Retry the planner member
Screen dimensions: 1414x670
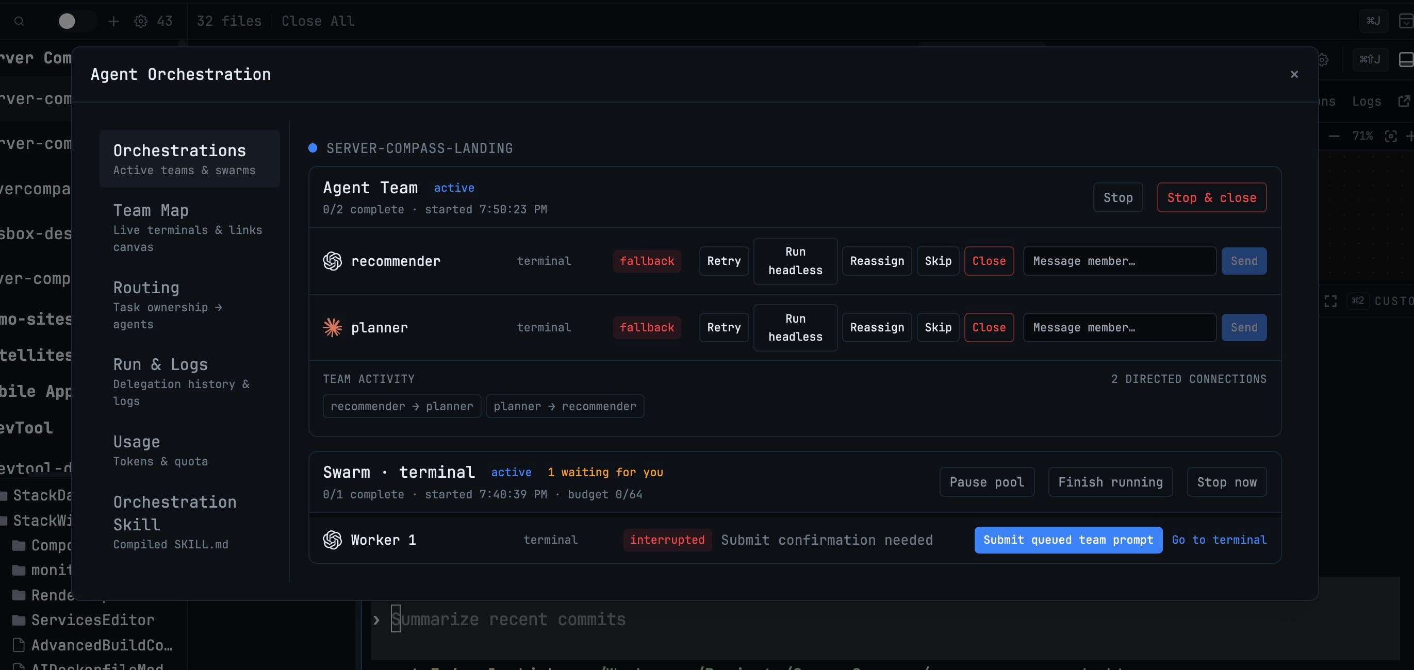(724, 328)
